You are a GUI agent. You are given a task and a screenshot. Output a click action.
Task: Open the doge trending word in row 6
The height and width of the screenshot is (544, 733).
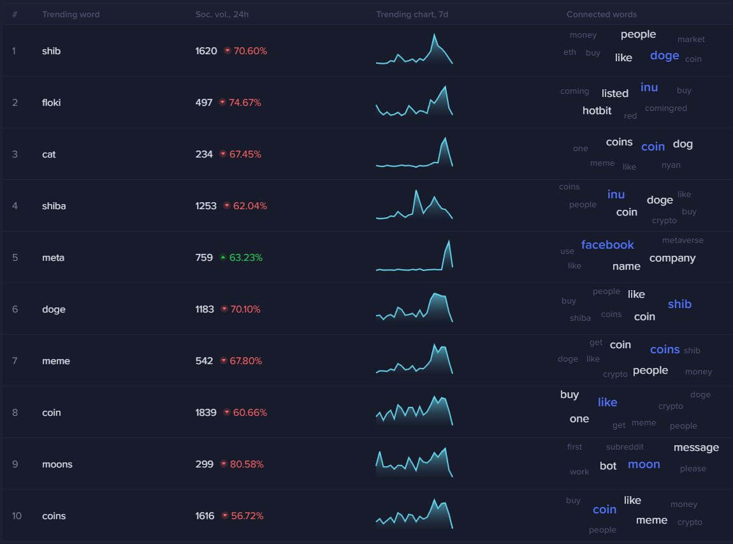[54, 309]
